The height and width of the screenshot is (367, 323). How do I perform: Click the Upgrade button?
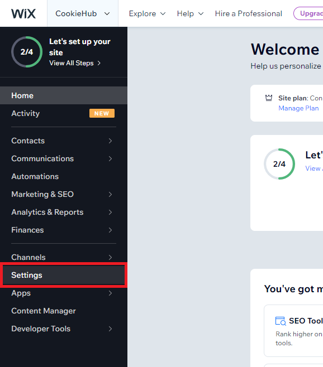(308, 13)
